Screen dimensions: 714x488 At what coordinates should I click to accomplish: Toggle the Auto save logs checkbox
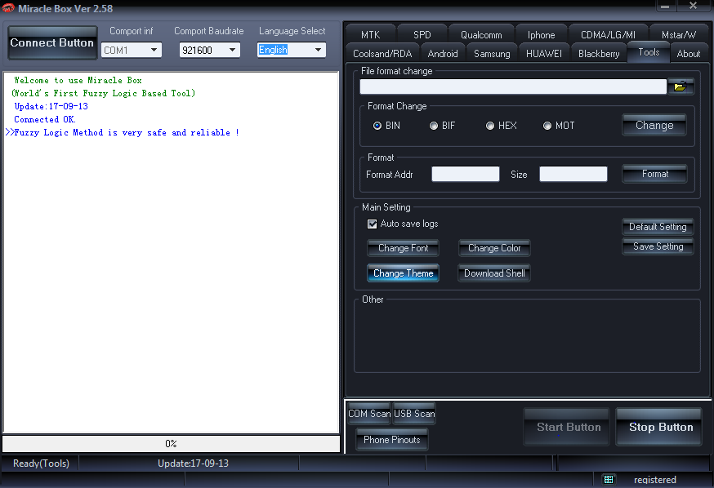tap(372, 224)
